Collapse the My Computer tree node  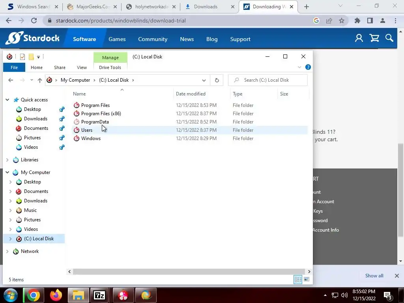(x=7, y=172)
